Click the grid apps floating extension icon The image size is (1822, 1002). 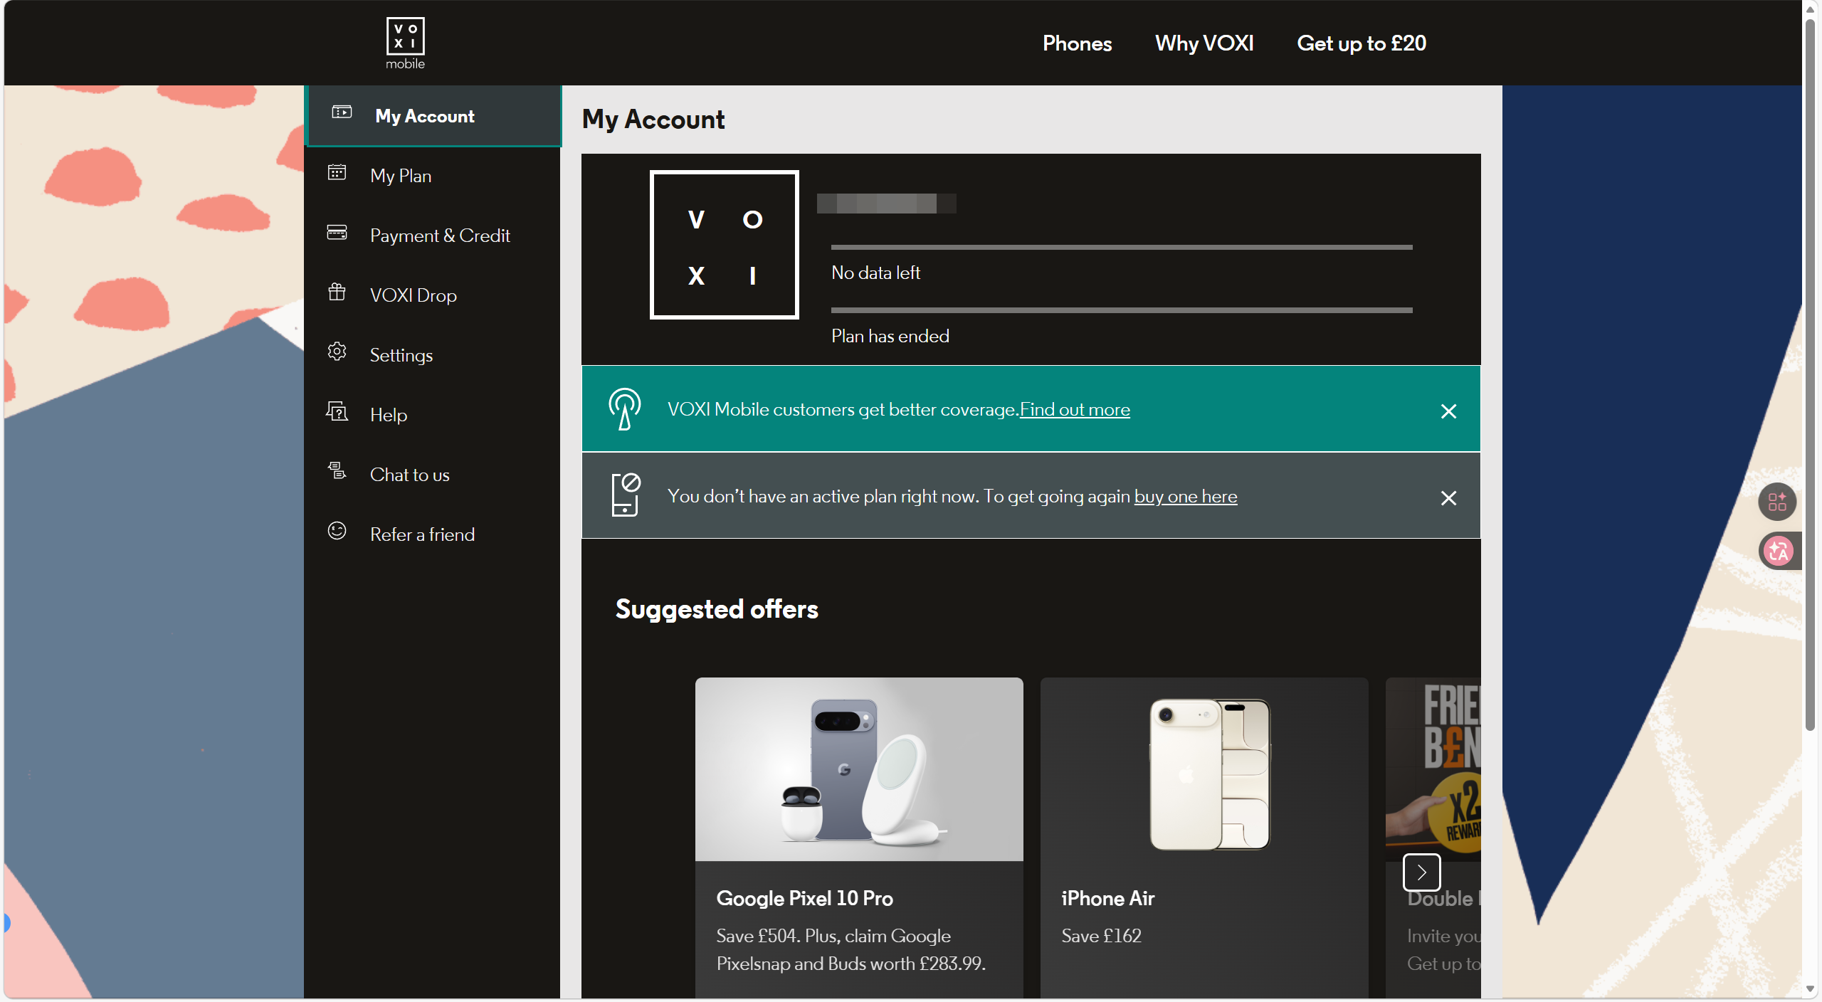[1777, 502]
